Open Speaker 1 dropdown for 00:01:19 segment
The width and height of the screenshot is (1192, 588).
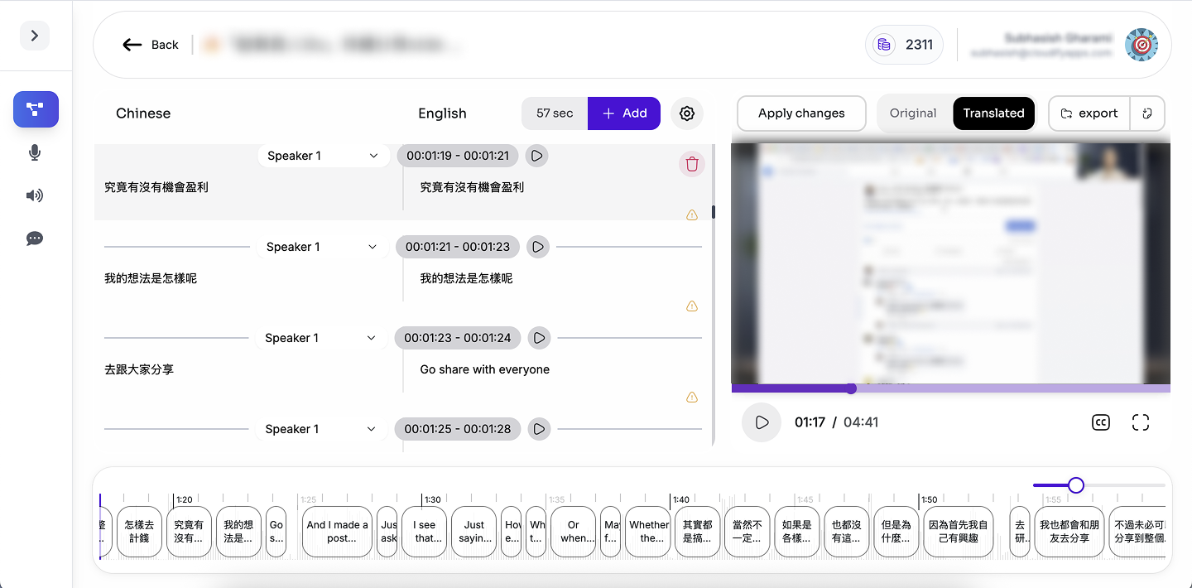point(323,156)
